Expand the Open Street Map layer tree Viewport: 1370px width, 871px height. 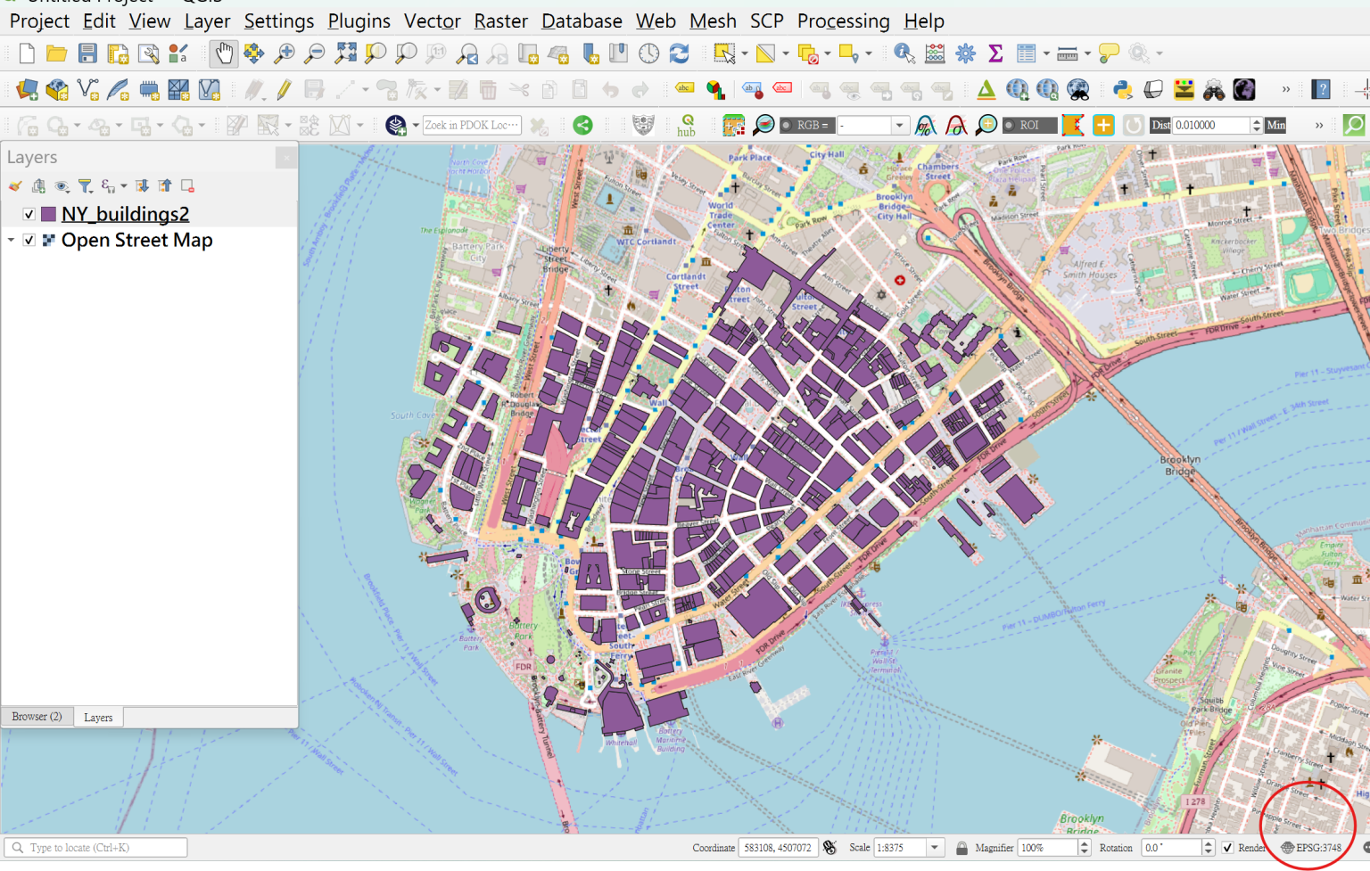coord(11,240)
